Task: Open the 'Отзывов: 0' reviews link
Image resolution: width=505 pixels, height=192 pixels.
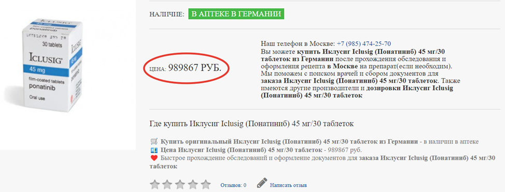Action: point(233,185)
